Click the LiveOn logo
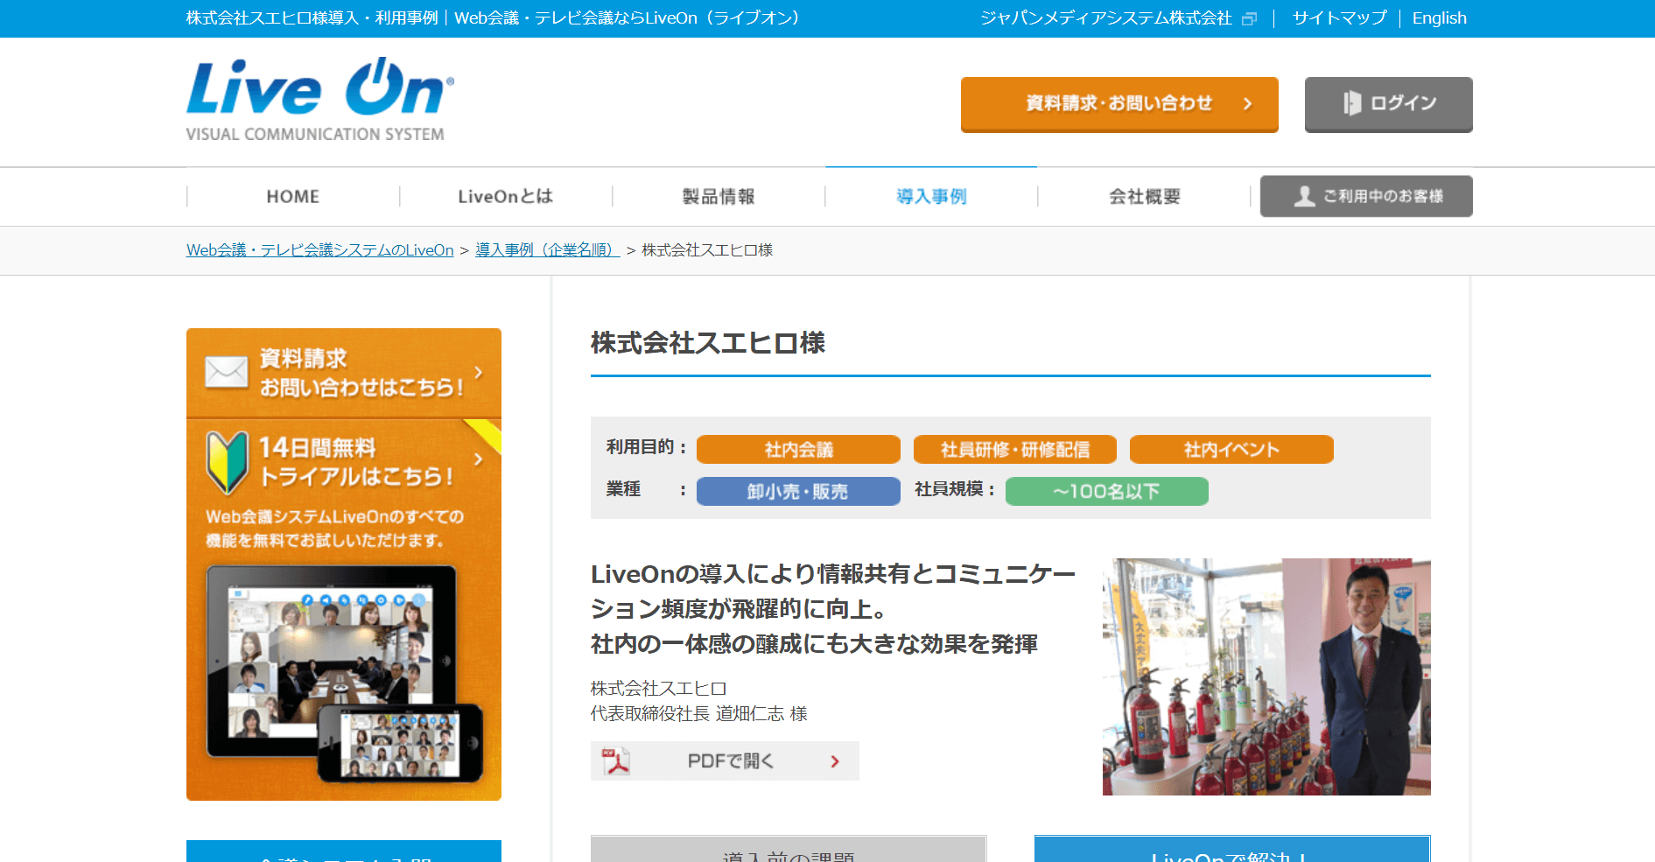The width and height of the screenshot is (1655, 862). pos(319,99)
